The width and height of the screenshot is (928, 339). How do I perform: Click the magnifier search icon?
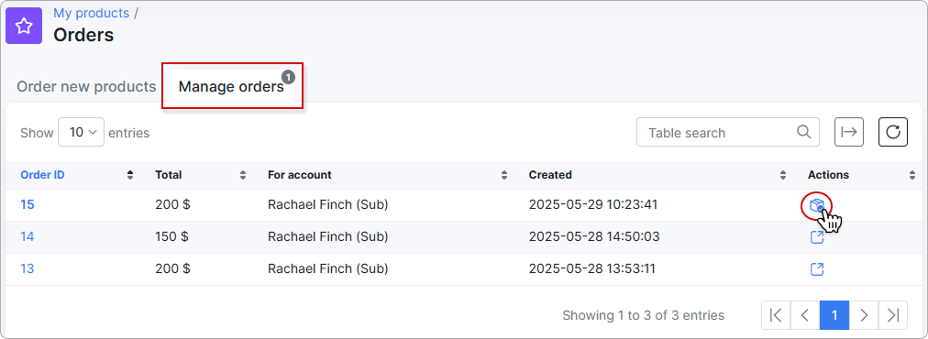coord(803,132)
